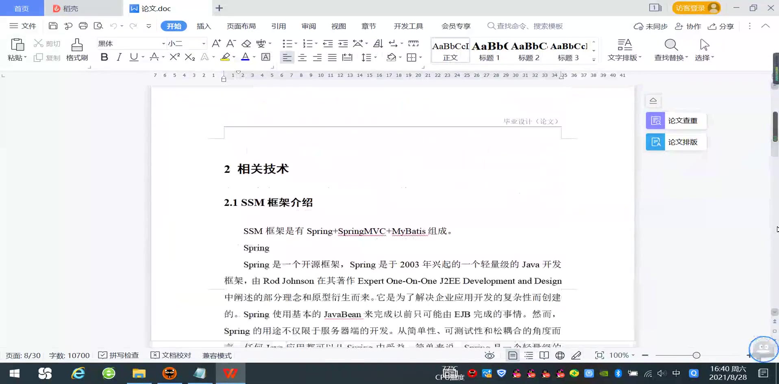This screenshot has height=384, width=779.
Task: Increase font size with A+ icon
Action: [216, 44]
